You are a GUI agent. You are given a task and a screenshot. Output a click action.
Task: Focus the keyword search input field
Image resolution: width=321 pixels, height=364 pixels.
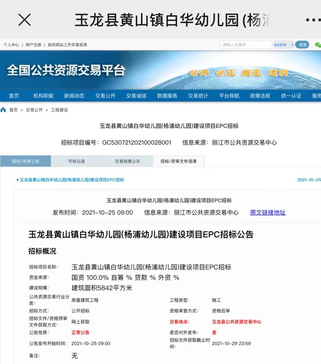pos(246,45)
